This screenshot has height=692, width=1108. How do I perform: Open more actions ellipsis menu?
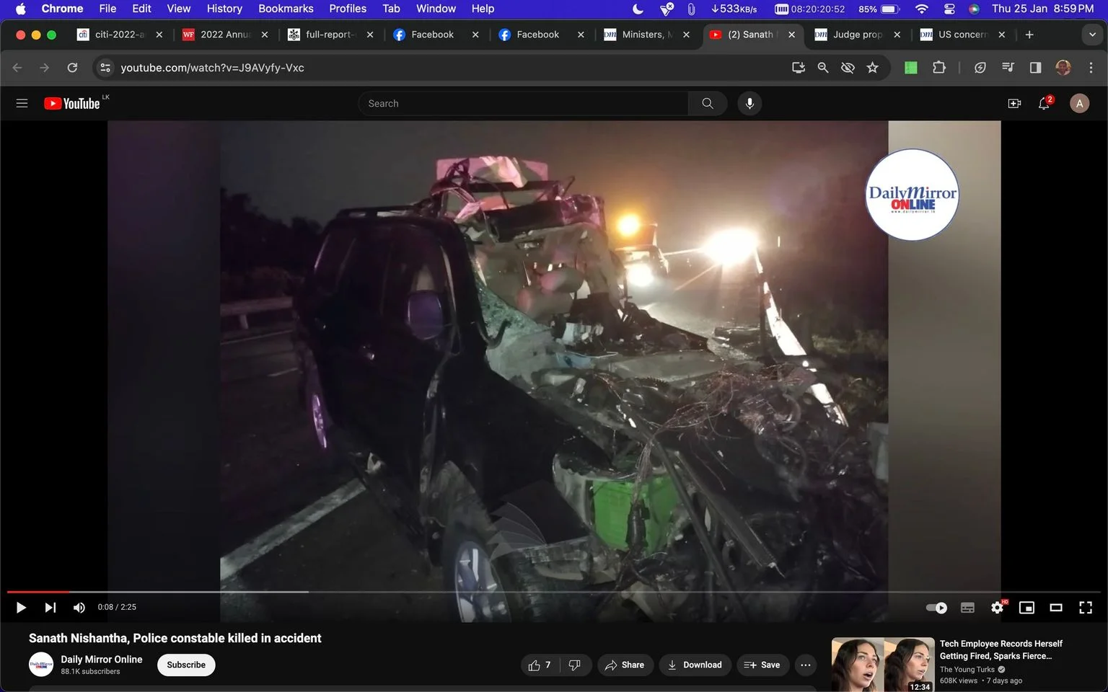(806, 665)
